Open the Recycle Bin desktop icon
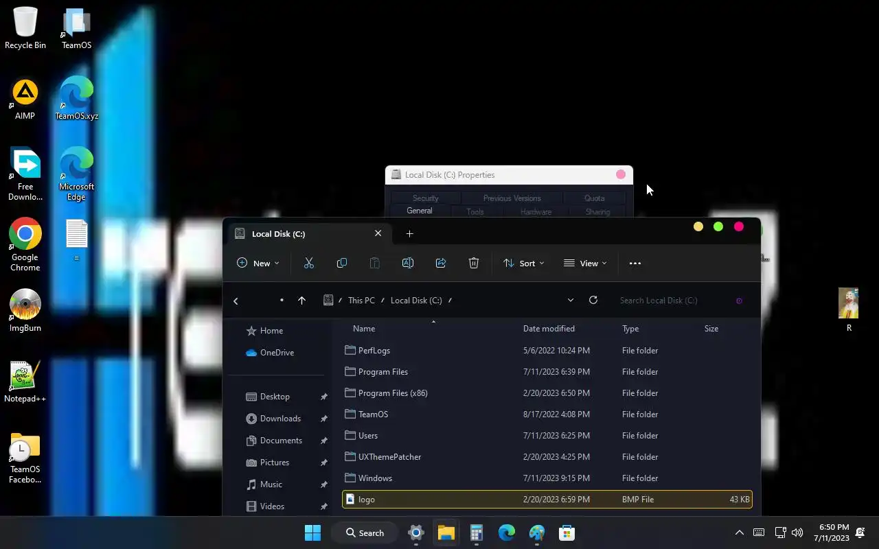 25,28
